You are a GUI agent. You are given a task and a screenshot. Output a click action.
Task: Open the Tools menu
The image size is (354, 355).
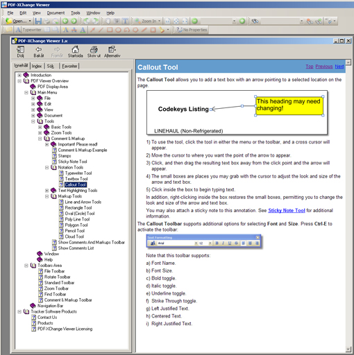tap(76, 13)
